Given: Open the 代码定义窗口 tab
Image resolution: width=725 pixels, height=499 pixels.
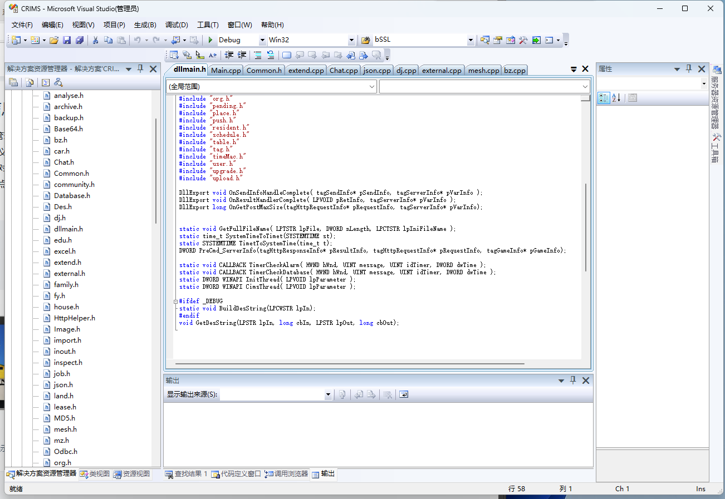Looking at the screenshot, I should 236,474.
